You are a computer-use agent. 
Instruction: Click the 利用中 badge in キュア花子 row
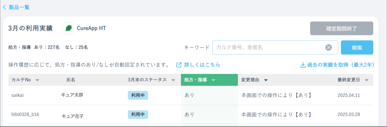point(138,114)
